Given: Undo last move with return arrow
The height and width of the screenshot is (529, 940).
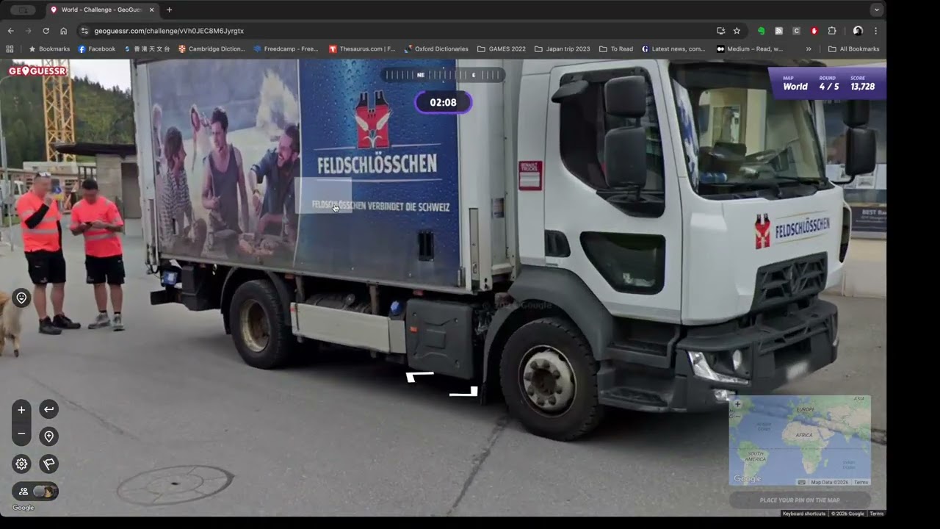Looking at the screenshot, I should click(x=48, y=409).
